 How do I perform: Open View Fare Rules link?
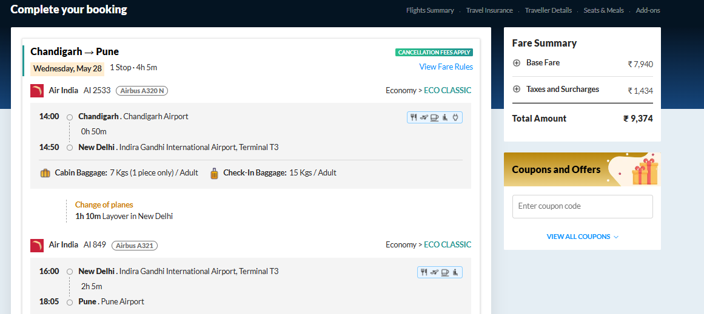(x=446, y=67)
